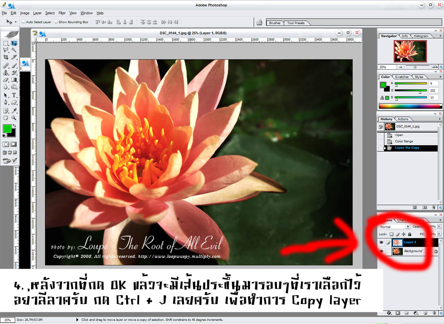
Task: Select the Crop tool
Action: [6, 57]
